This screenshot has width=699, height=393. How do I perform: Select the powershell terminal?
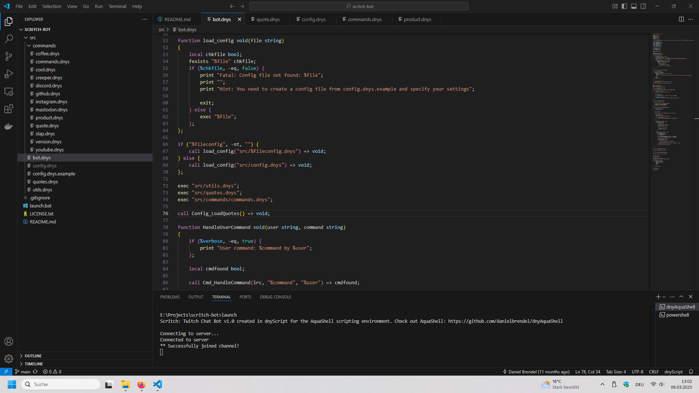677,315
